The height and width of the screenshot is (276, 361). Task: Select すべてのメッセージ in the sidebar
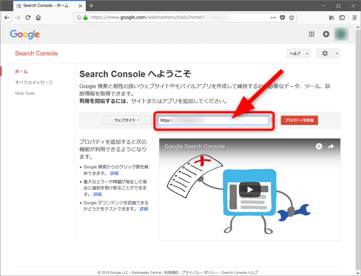34,83
